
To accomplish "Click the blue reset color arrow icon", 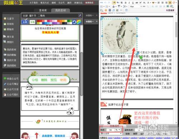I will click(74, 22).
